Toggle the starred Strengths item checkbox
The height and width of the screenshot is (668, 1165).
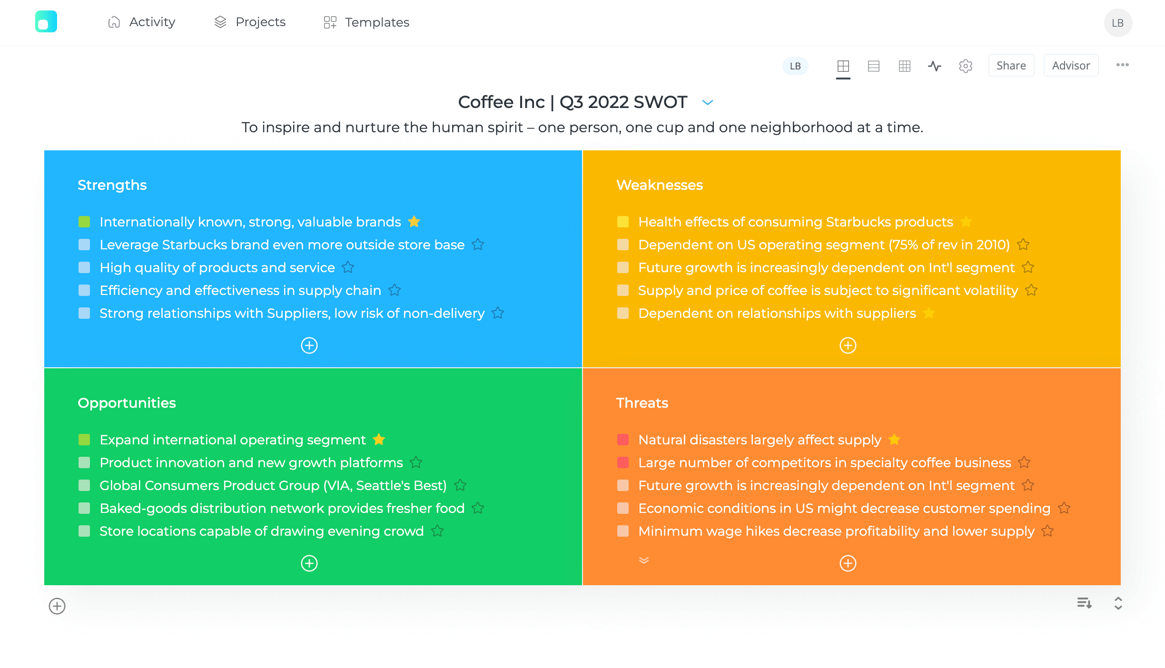tap(85, 222)
